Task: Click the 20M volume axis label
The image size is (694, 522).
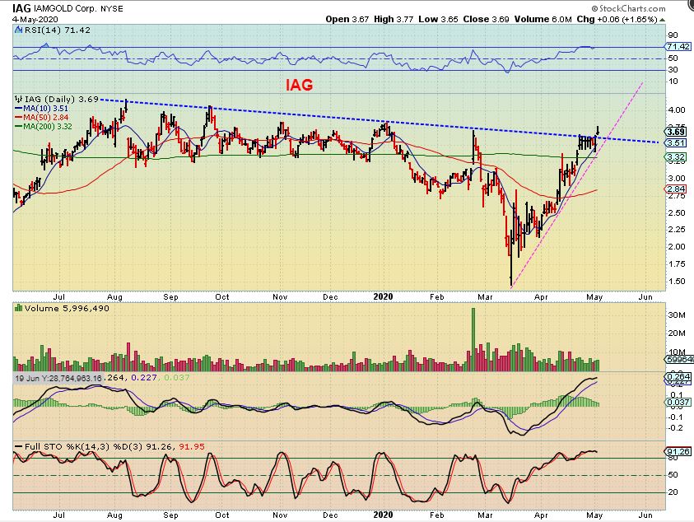Action: click(x=677, y=333)
